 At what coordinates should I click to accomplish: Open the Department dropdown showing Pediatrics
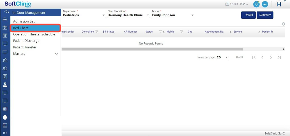coord(84,15)
